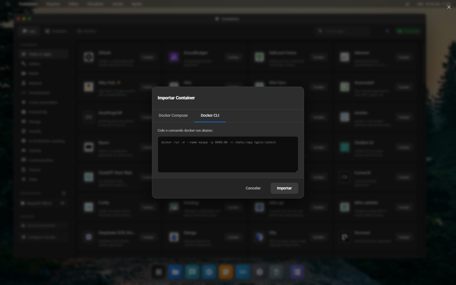This screenshot has width=456, height=285.
Task: Click the blue folder icon in the dock
Action: 175,272
